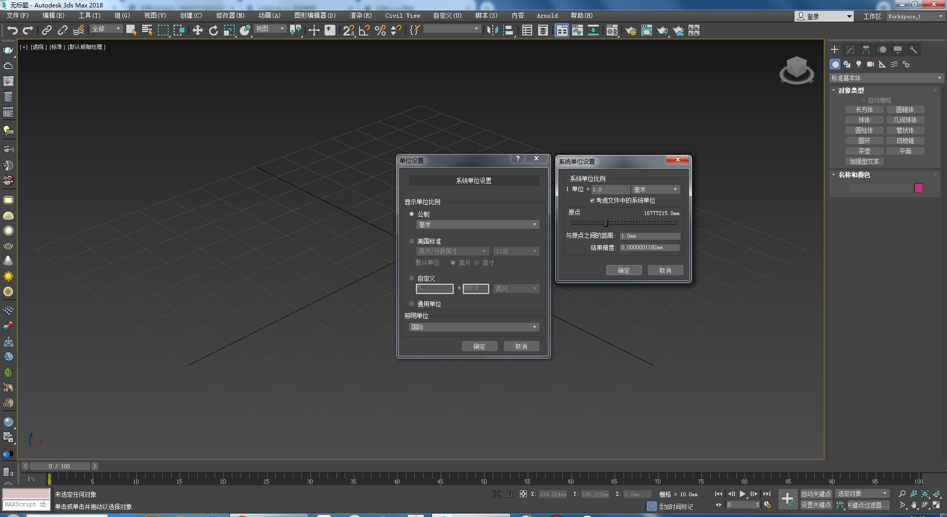The height and width of the screenshot is (517, 947).
Task: Click the Mirror tool icon
Action: (492, 31)
